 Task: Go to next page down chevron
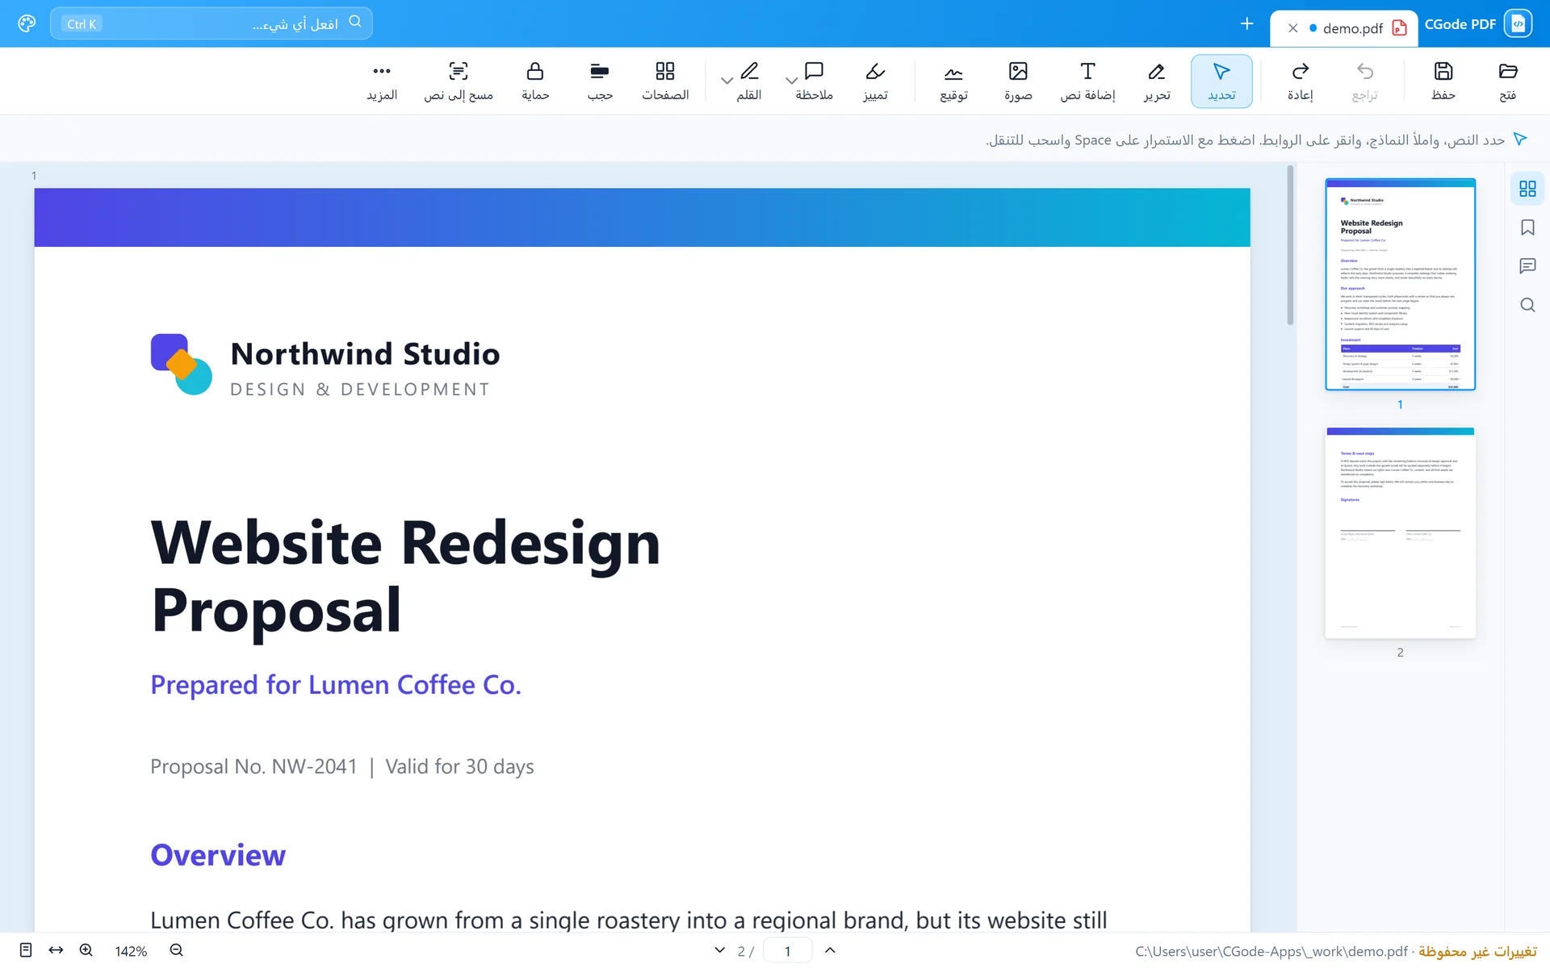click(719, 950)
